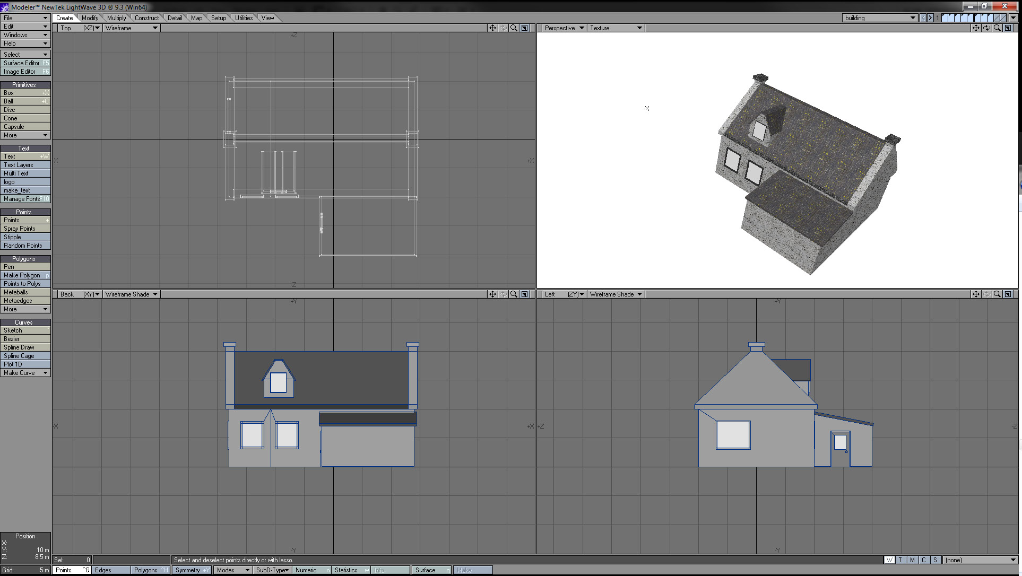The width and height of the screenshot is (1022, 576).
Task: Select layer 2 in the layer bank
Action: 951,18
